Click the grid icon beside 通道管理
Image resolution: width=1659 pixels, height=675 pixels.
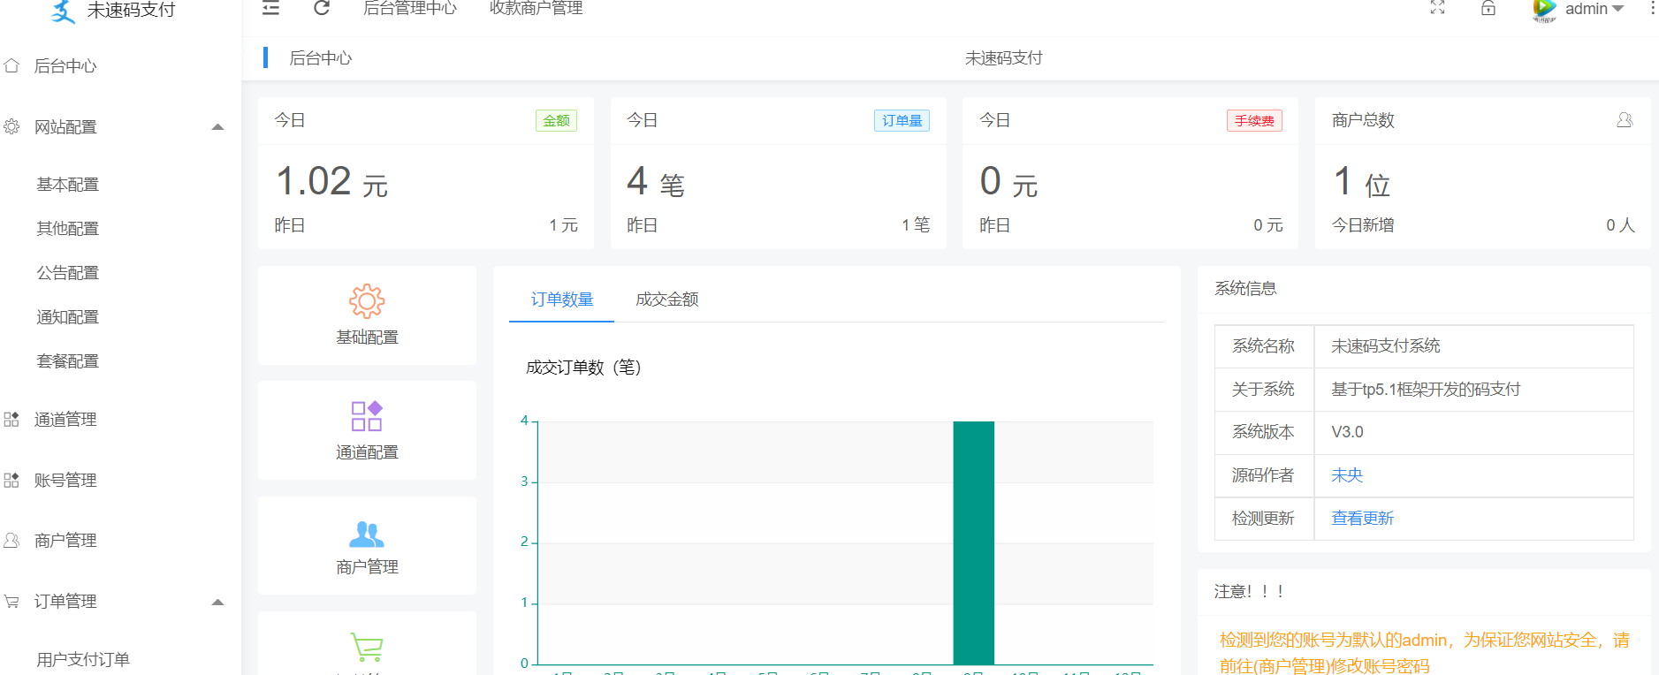point(11,419)
